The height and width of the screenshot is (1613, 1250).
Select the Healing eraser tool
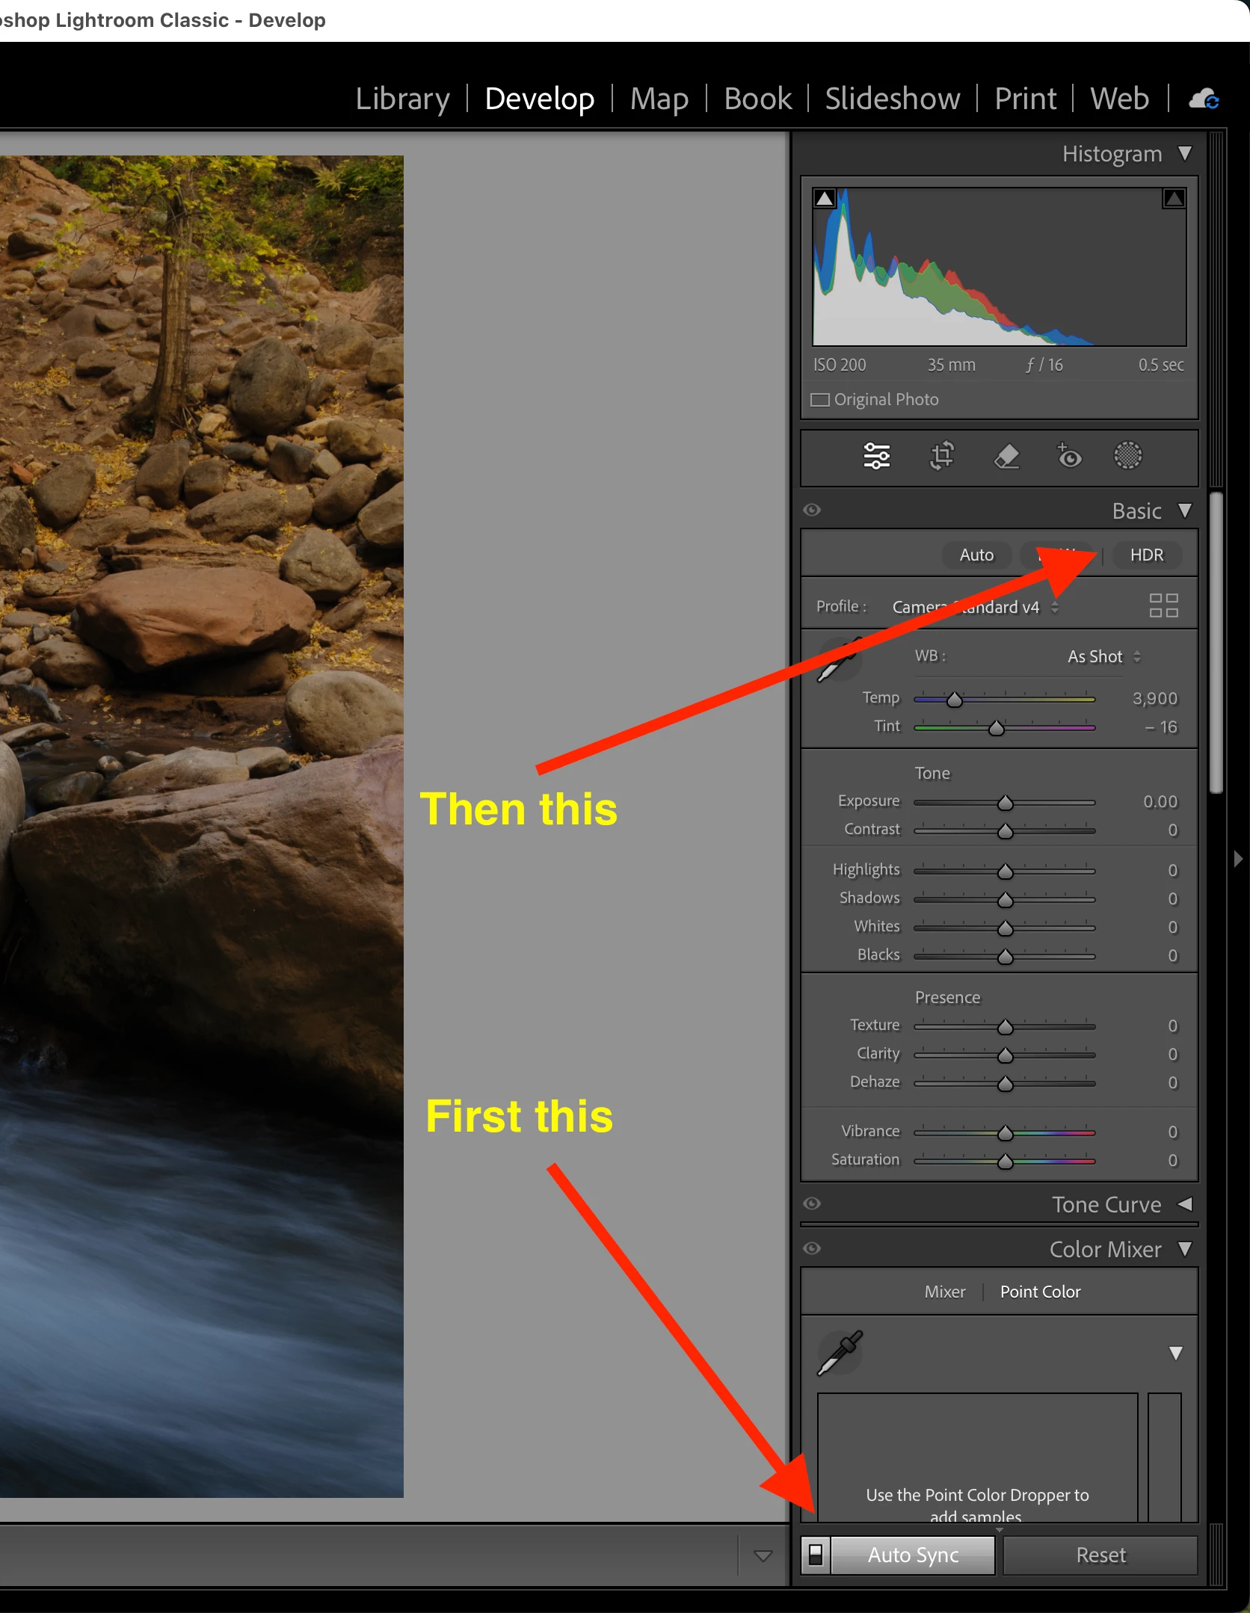coord(1006,455)
